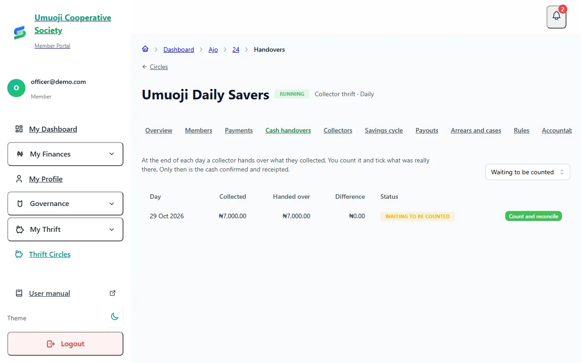
Task: Click the ₦0.00 difference value
Action: pos(357,216)
